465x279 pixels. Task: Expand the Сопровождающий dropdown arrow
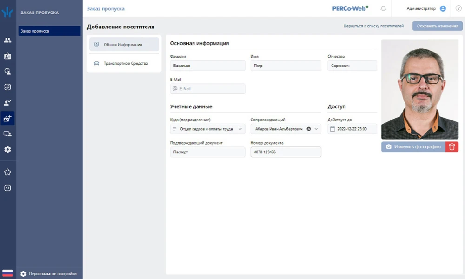316,129
